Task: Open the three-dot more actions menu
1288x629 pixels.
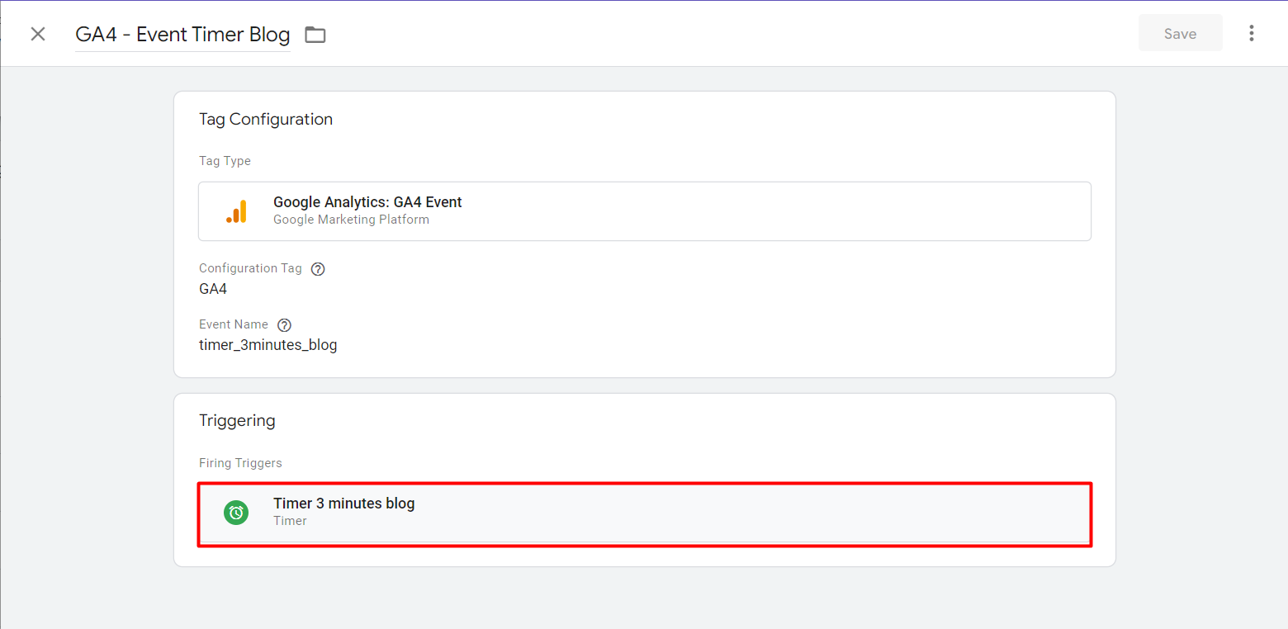Action: (1252, 34)
